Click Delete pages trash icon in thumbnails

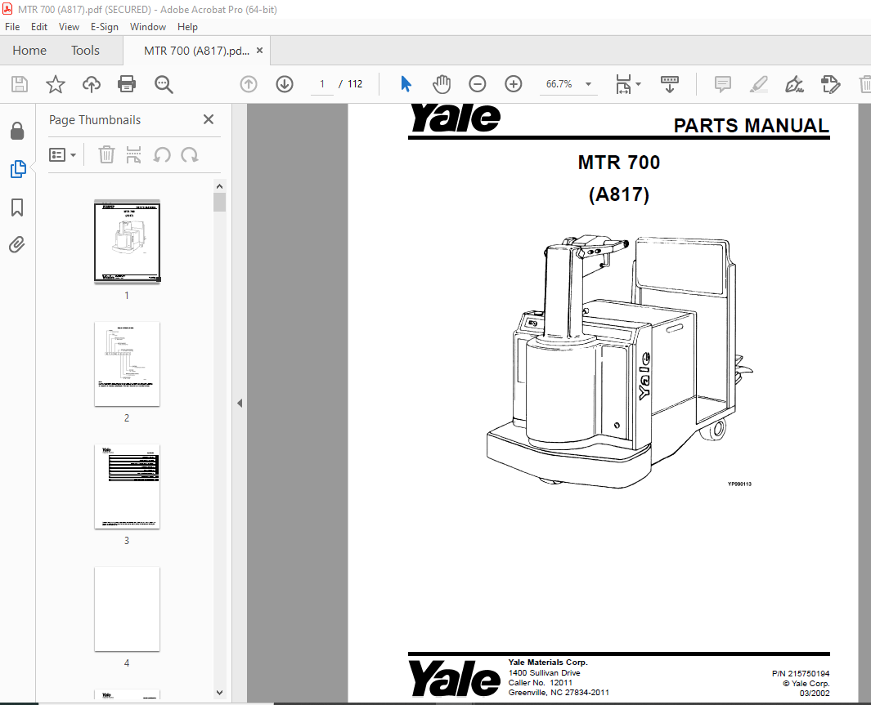point(106,154)
